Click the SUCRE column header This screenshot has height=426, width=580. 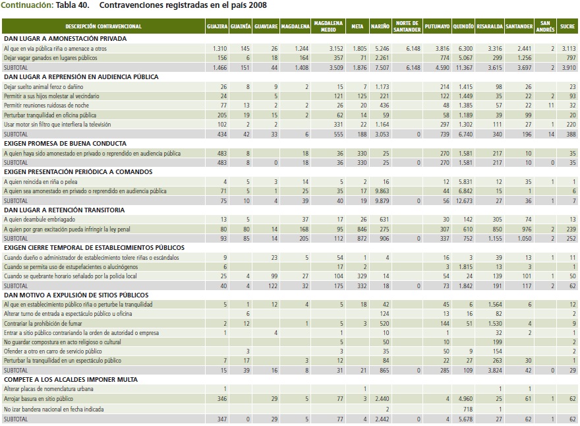click(567, 26)
